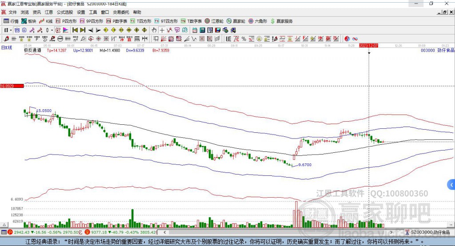Image resolution: width=455 pixels, height=246 pixels.
Task: Expand the candlestick style dropdown arrow
Action: [52, 30]
